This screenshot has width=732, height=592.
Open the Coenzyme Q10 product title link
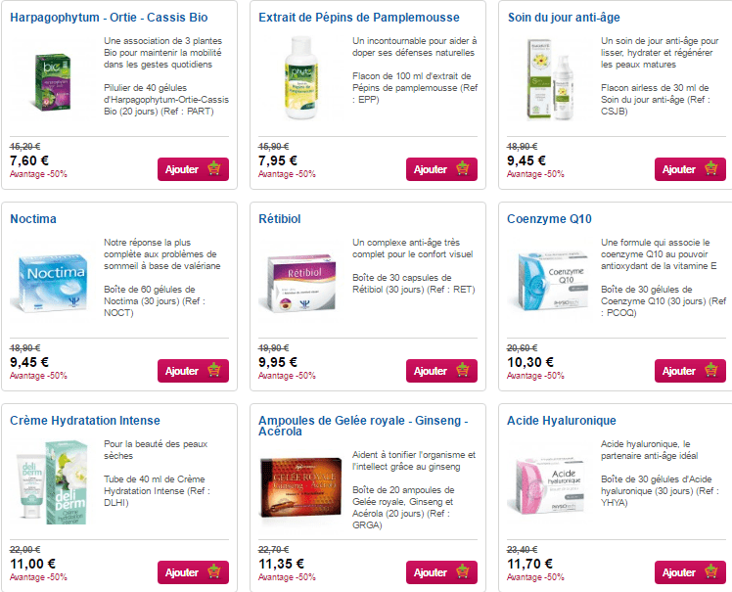[549, 219]
